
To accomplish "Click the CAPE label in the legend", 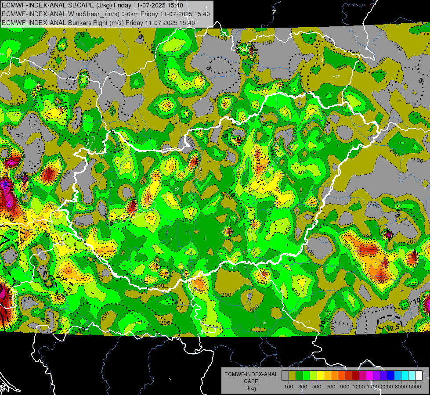I will [251, 381].
